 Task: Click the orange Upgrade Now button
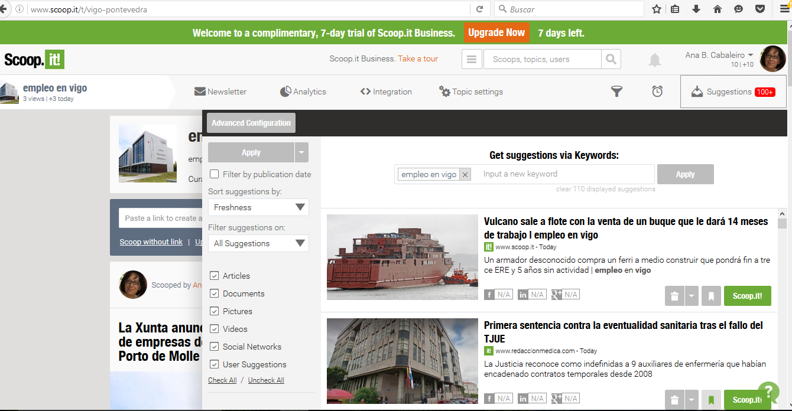tap(496, 32)
